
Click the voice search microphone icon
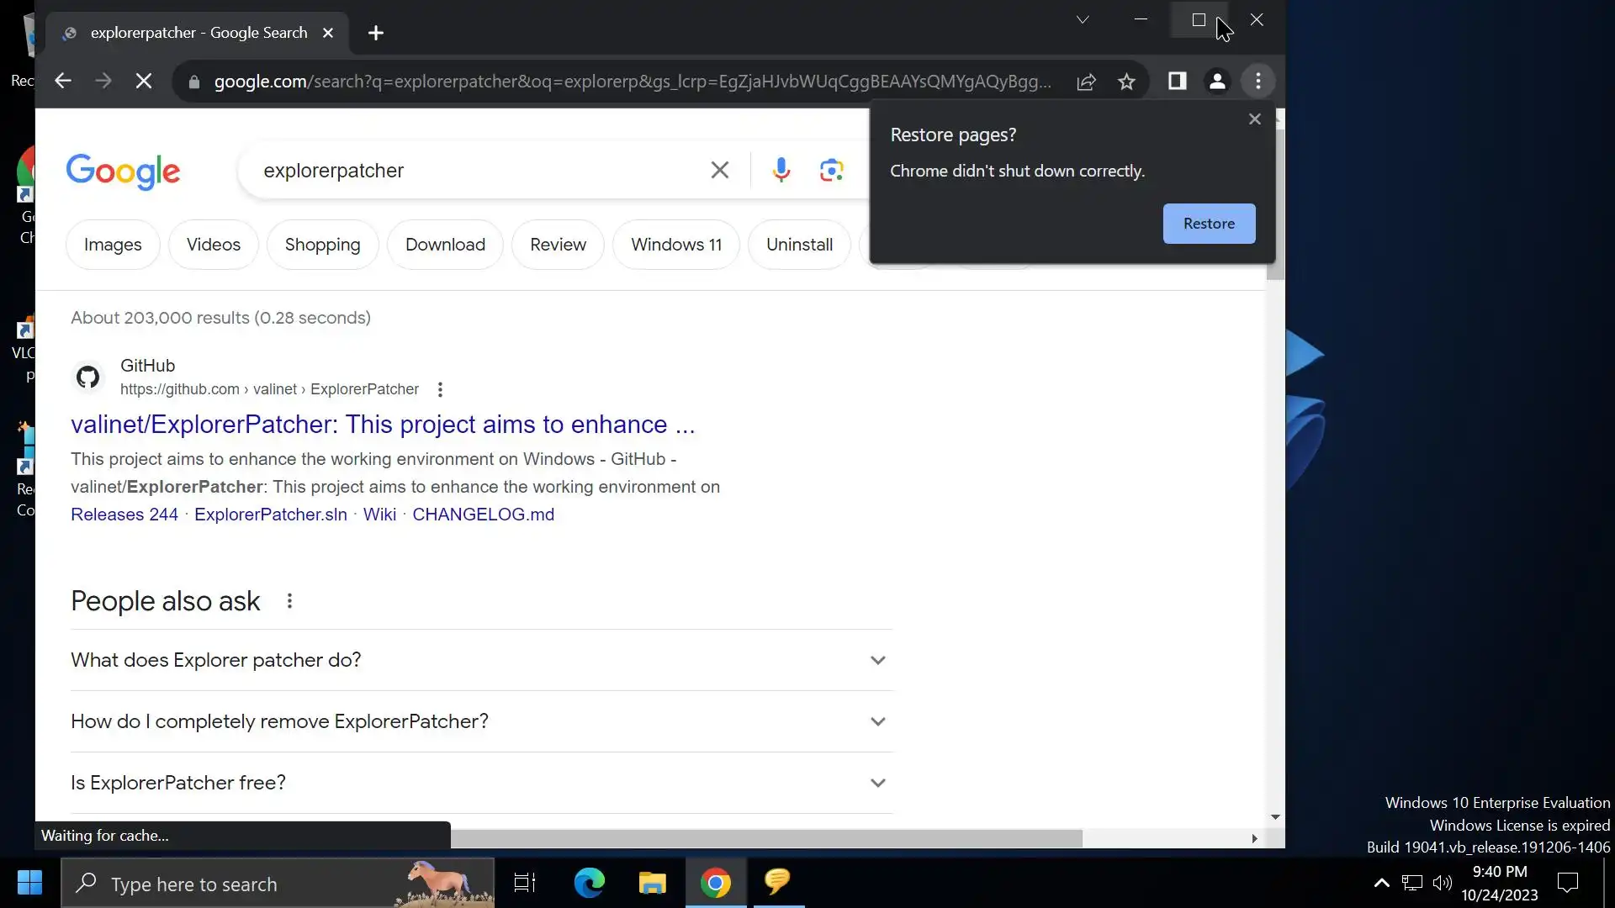(x=781, y=171)
